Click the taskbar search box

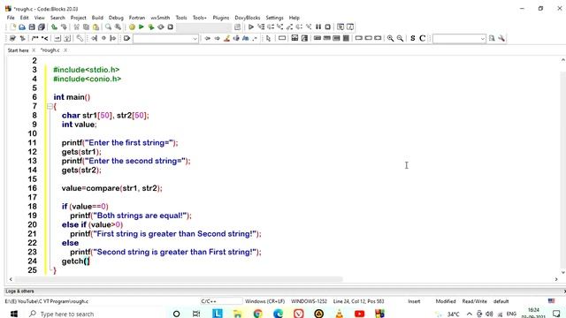[x=67, y=314]
